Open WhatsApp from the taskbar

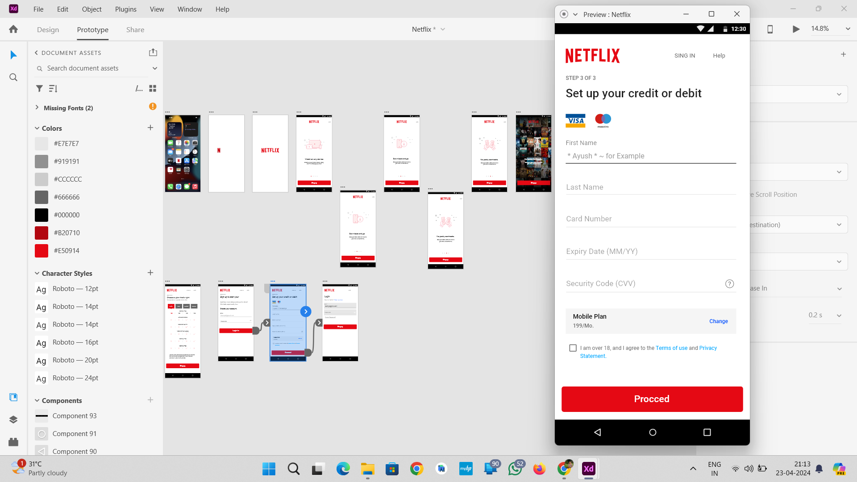(515, 469)
